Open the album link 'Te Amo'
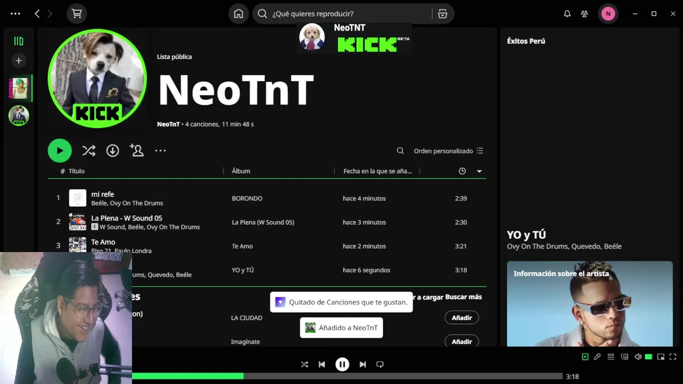Image resolution: width=683 pixels, height=384 pixels. [x=242, y=246]
